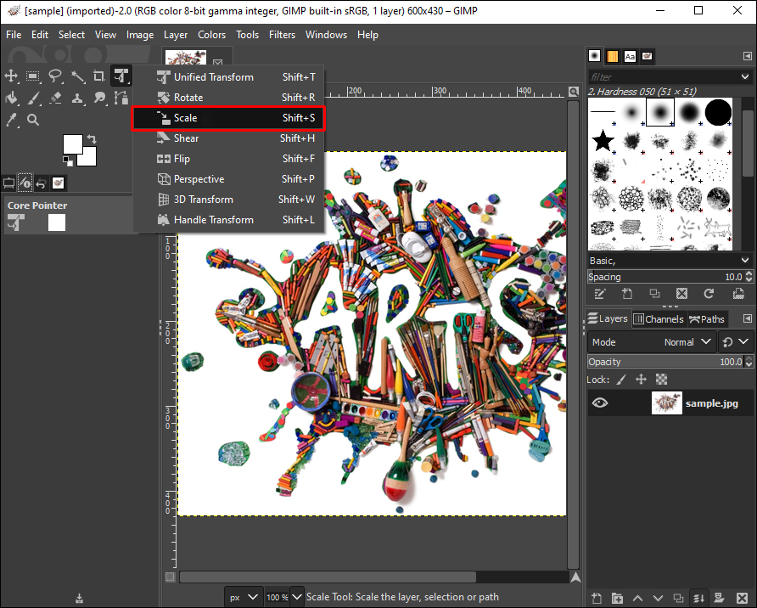Open the Filters menu

[282, 35]
